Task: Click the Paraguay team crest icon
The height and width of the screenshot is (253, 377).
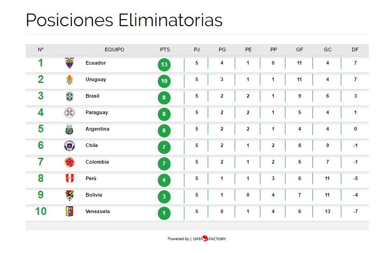Action: pos(69,113)
